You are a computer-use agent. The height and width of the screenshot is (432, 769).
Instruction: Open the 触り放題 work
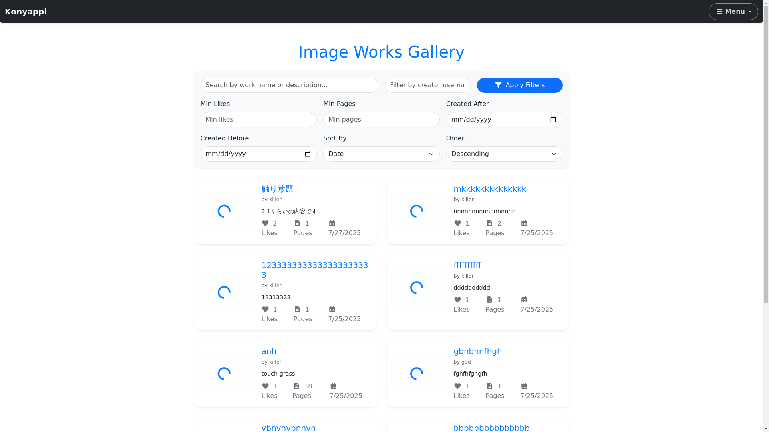click(x=277, y=189)
